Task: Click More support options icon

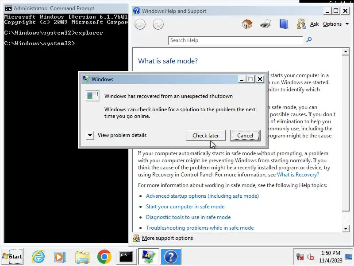Action: click(136, 238)
